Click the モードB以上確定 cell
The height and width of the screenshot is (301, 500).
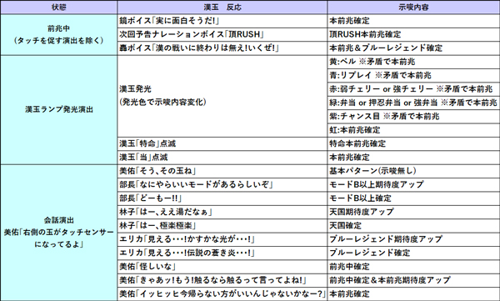pos(413,198)
